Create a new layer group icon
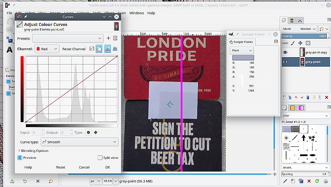331x187 pixels. coord(290,97)
